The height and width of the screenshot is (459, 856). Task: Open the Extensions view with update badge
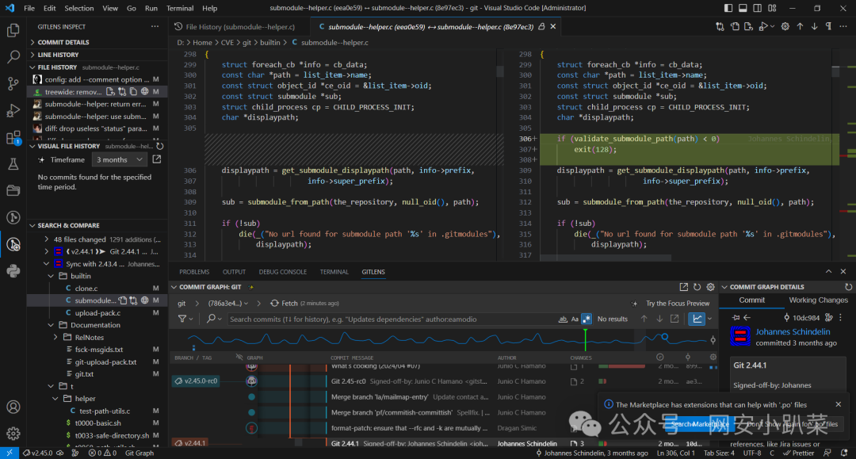click(13, 137)
